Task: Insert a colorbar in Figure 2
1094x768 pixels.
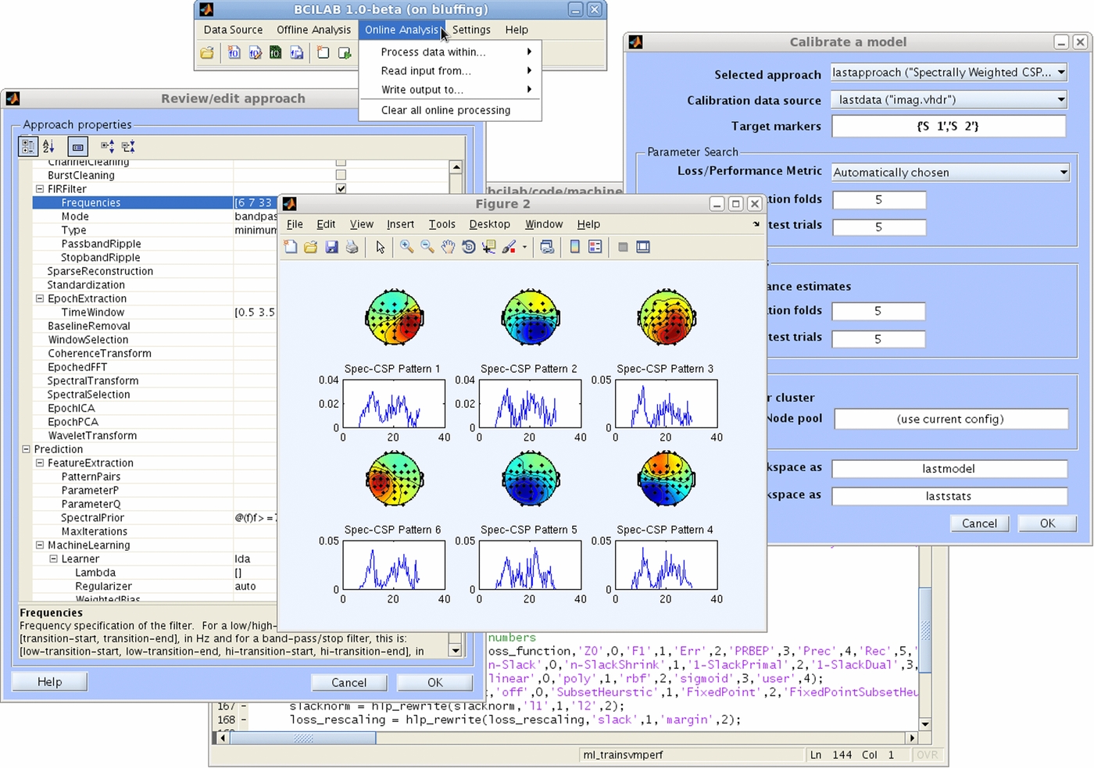Action: pyautogui.click(x=575, y=247)
